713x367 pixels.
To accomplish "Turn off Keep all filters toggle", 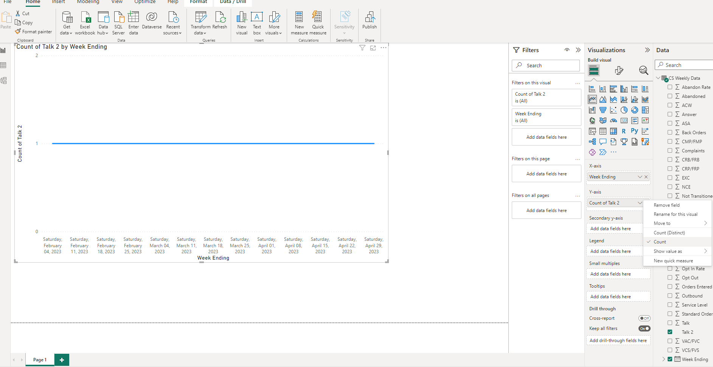I will click(x=645, y=328).
